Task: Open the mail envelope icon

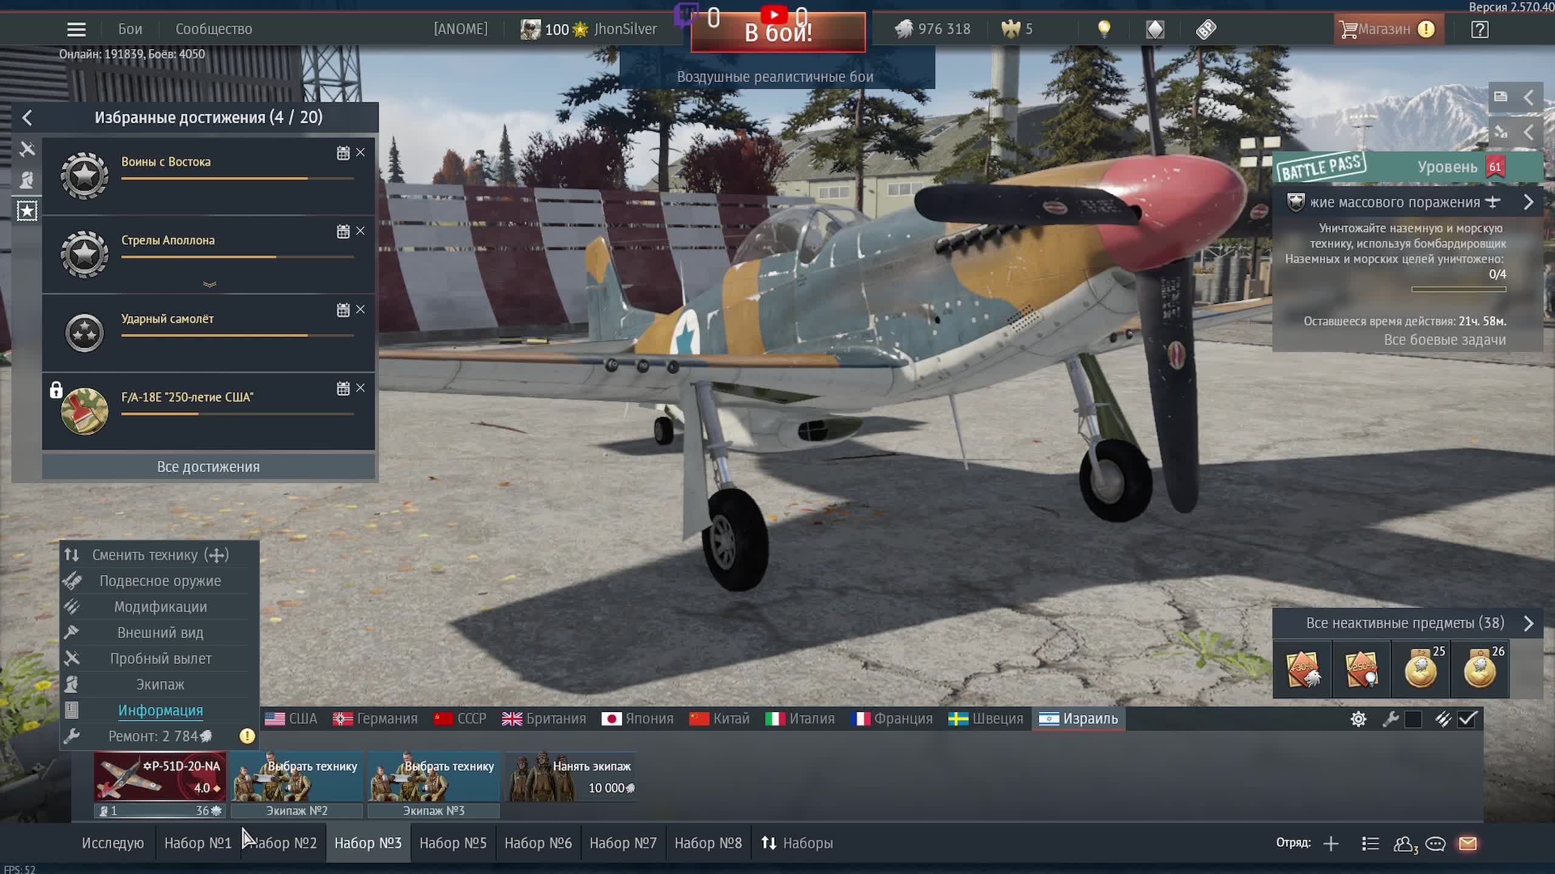Action: (x=1468, y=844)
